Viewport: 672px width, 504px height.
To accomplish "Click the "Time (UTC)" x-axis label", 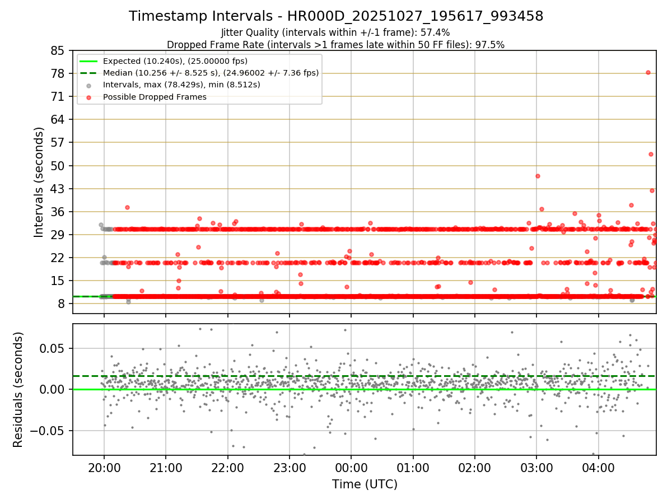I will [365, 484].
